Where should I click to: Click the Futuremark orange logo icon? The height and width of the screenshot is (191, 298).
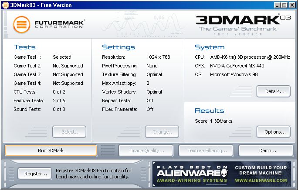[22, 24]
